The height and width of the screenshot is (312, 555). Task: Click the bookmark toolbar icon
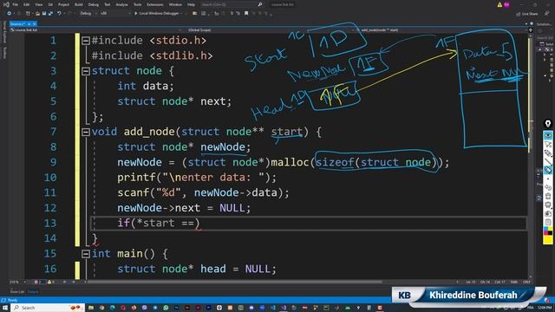(246, 14)
